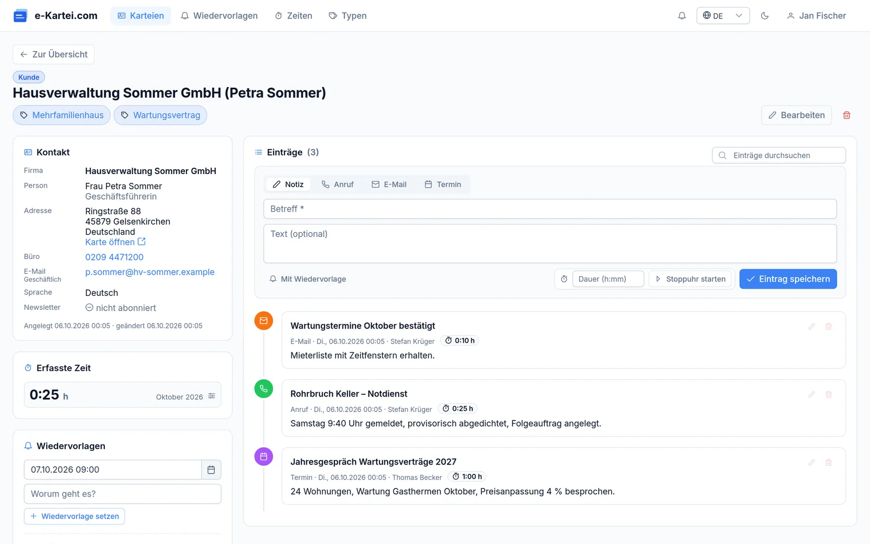Viewport: 870px width, 544px height.
Task: Toggle dark mode moon icon
Action: pos(765,16)
